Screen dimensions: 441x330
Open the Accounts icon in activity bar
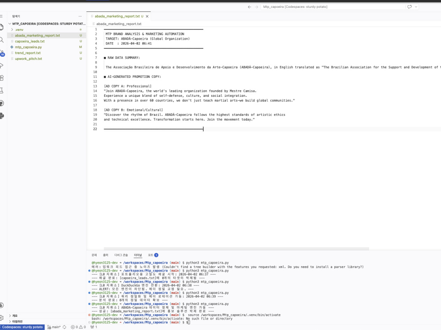click(x=1, y=305)
